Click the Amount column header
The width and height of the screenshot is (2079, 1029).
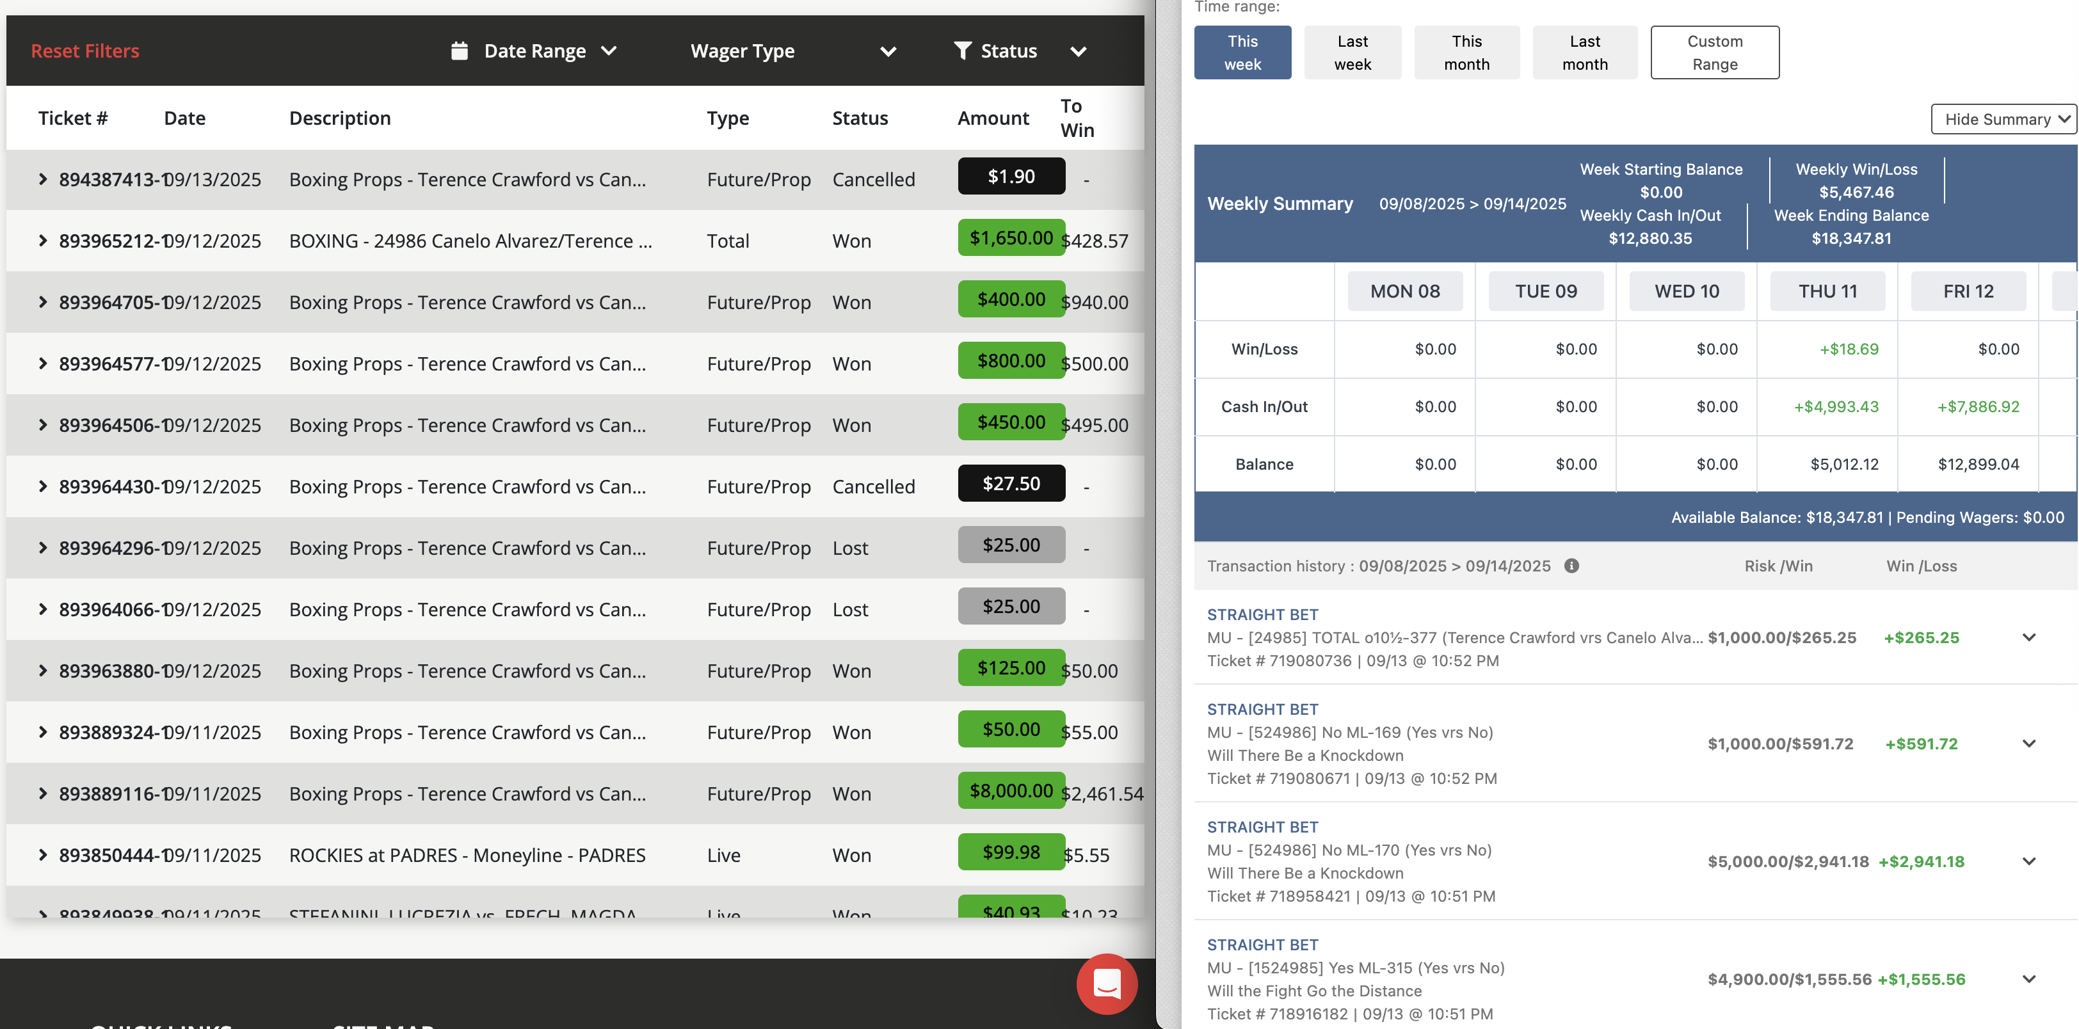(993, 118)
